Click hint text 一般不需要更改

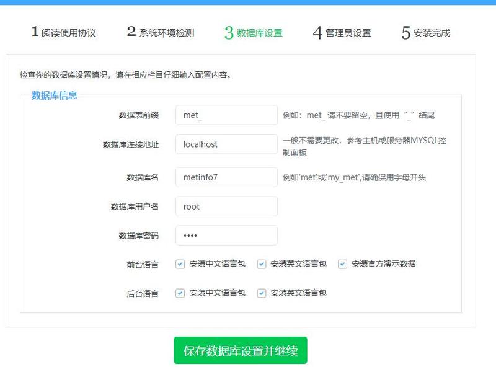[311, 141]
